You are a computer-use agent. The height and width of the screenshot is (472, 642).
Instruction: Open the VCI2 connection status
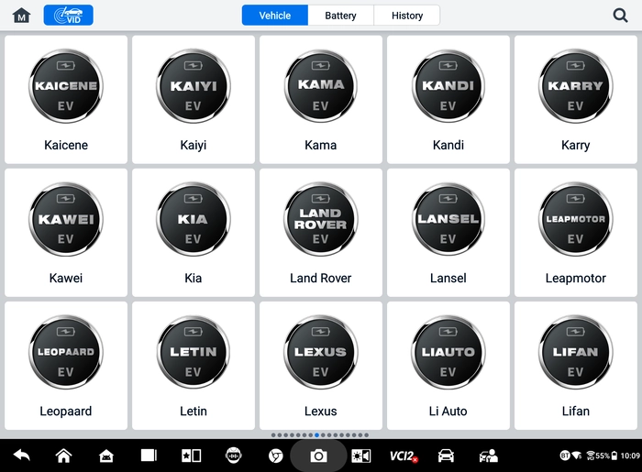tap(404, 456)
